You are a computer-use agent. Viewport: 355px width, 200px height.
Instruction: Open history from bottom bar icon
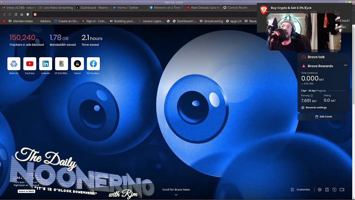click(x=334, y=189)
